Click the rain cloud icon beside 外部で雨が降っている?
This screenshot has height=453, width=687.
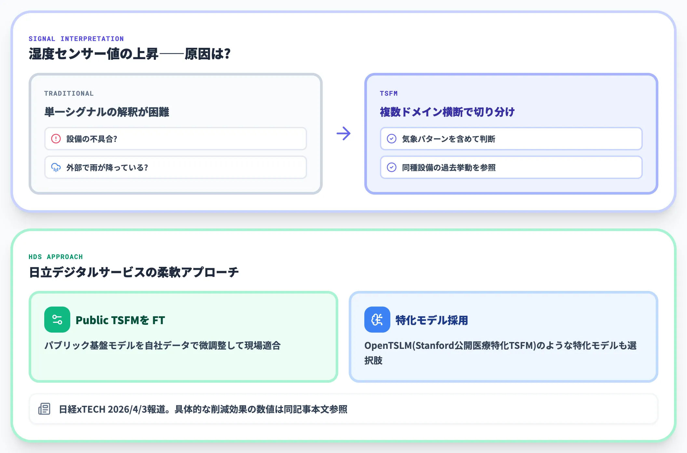coord(56,167)
